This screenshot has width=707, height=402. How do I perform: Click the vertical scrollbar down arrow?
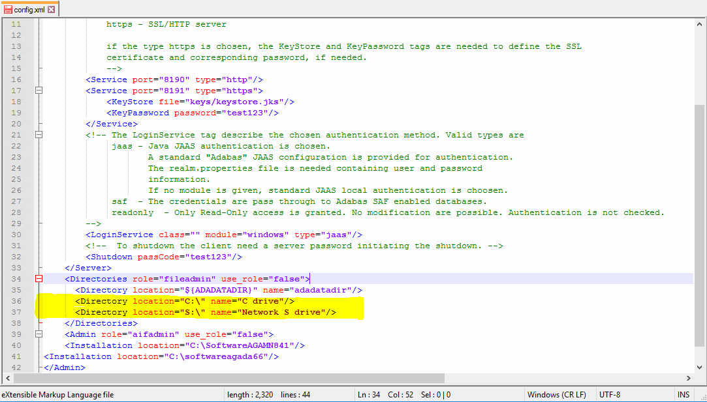[699, 367]
